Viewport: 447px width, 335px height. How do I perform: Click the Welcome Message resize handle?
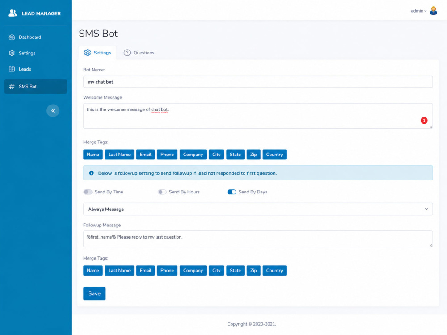431,126
